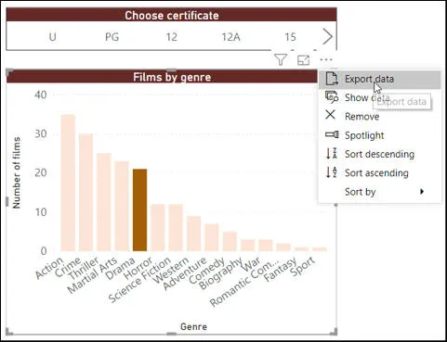Click the Export data page icon
The height and width of the screenshot is (342, 447).
(x=332, y=79)
